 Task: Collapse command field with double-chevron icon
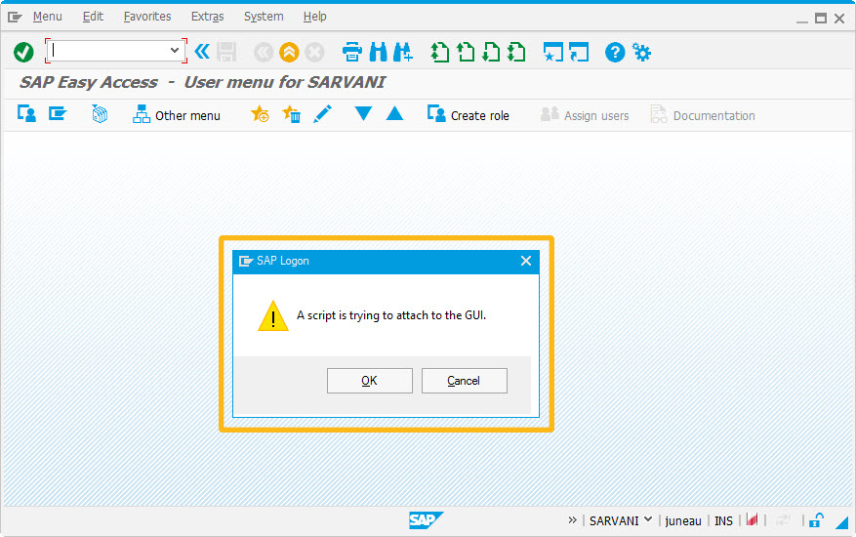(203, 52)
